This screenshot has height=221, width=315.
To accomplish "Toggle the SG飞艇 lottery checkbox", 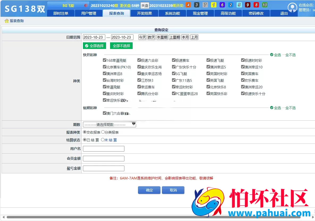I will click(x=174, y=73).
